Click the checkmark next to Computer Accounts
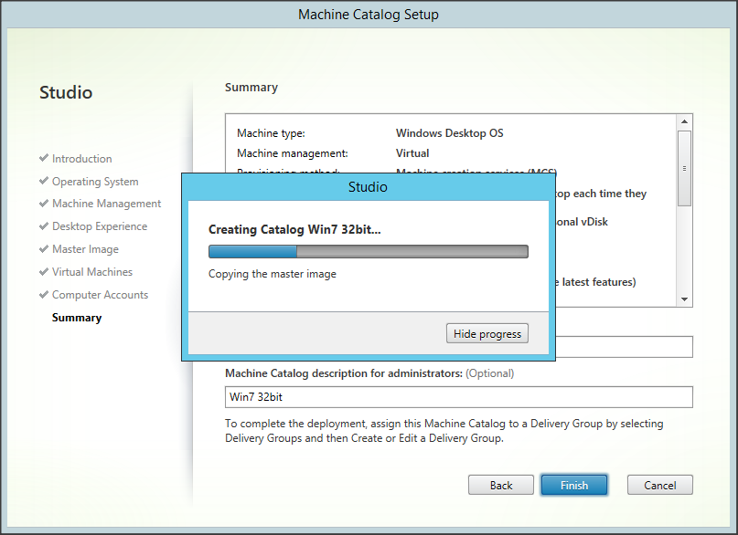This screenshot has height=535, width=738. click(44, 295)
